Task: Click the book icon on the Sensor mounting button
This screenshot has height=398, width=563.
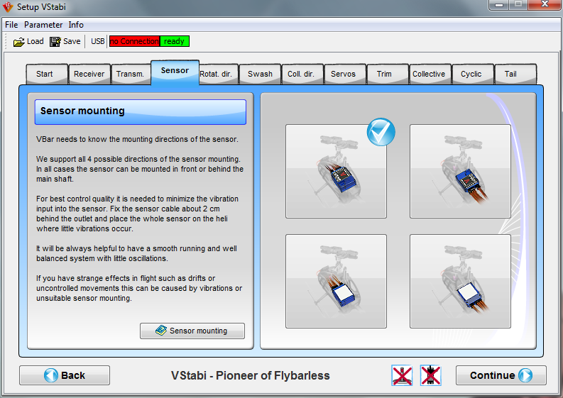Action: 161,330
